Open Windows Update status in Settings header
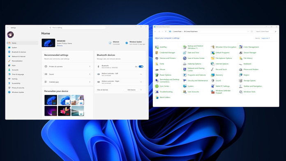Viewport: 286px width, 161px height. 135,43
